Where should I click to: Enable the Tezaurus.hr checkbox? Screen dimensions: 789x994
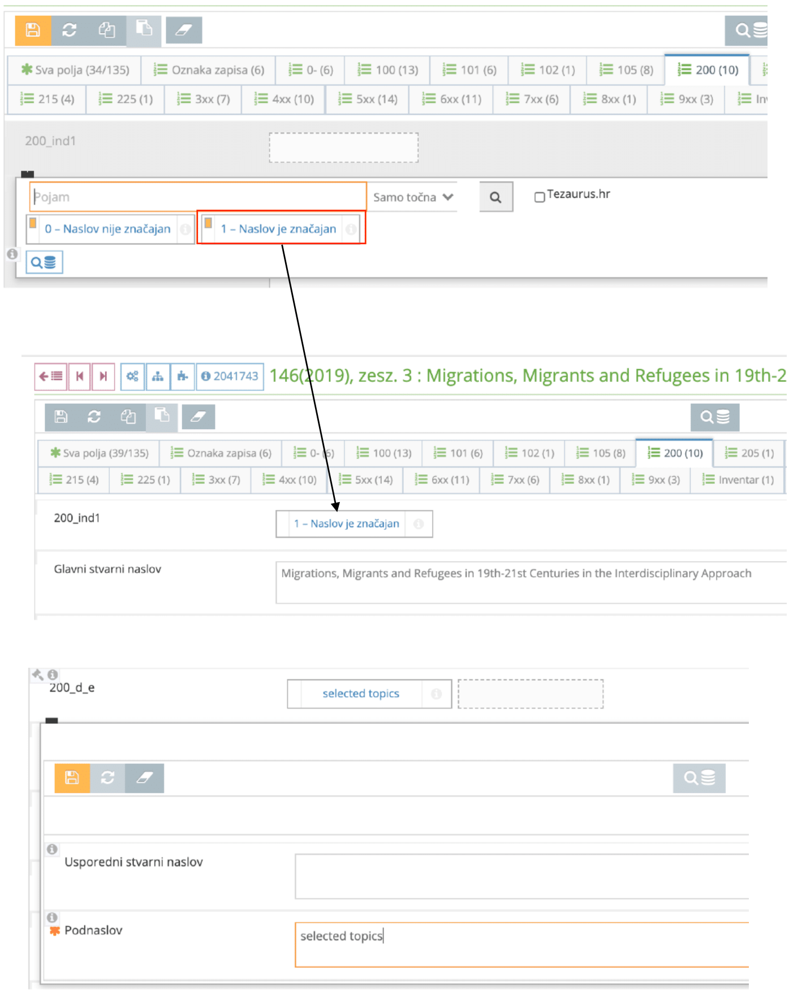click(x=540, y=197)
